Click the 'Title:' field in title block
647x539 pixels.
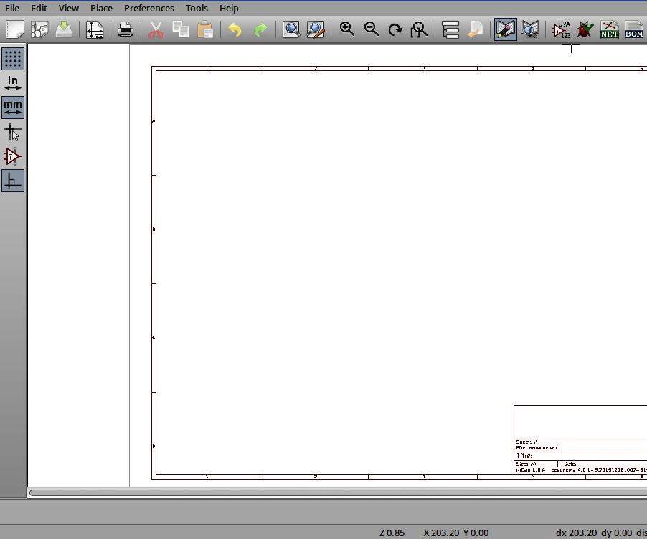click(x=524, y=456)
